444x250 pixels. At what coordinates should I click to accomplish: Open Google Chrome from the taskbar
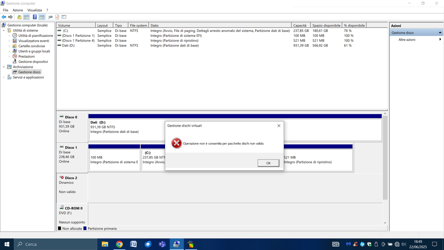pyautogui.click(x=119, y=244)
